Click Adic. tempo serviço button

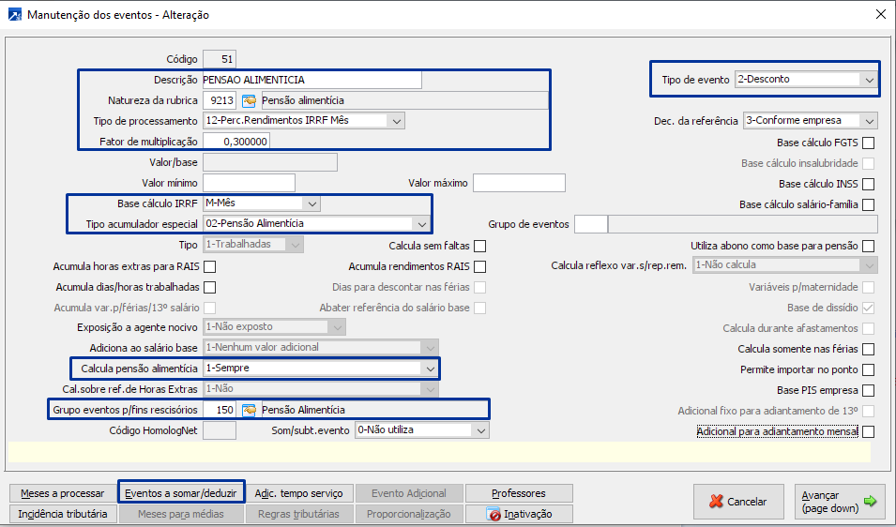tap(299, 493)
